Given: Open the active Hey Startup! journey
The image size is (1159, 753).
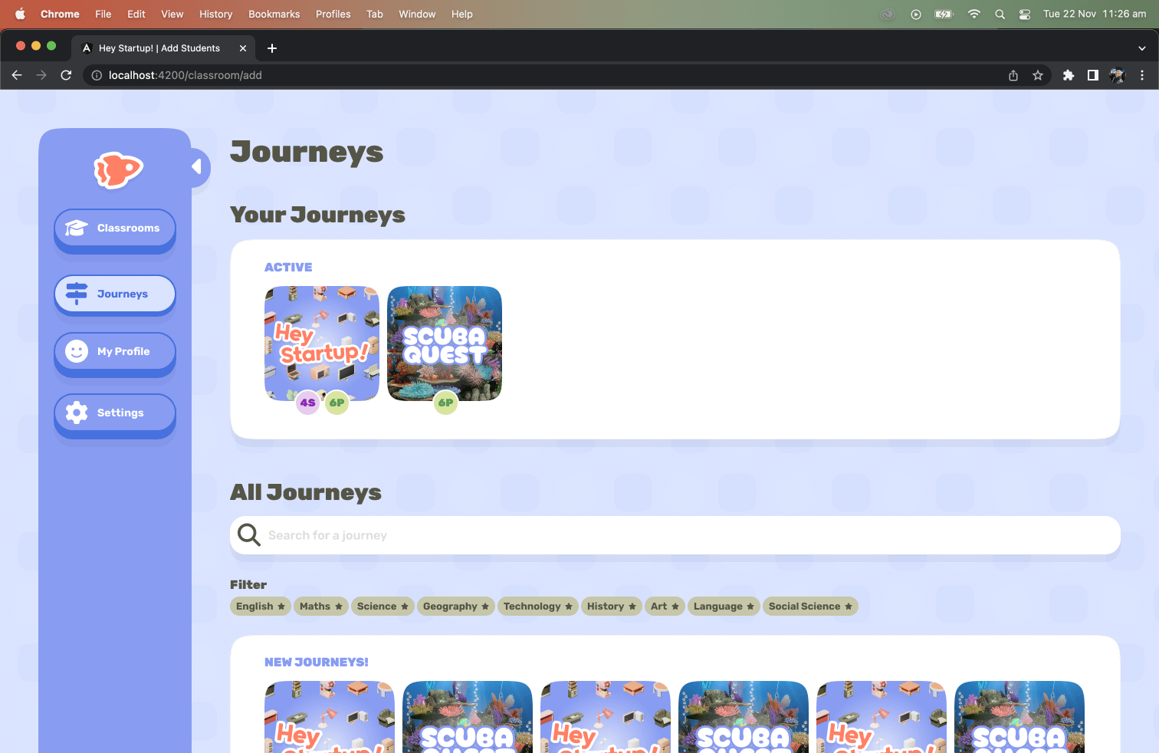Looking at the screenshot, I should 322,344.
